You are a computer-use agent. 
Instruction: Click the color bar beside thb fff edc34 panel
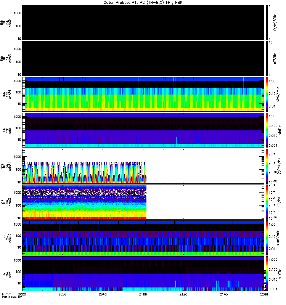click(x=267, y=22)
